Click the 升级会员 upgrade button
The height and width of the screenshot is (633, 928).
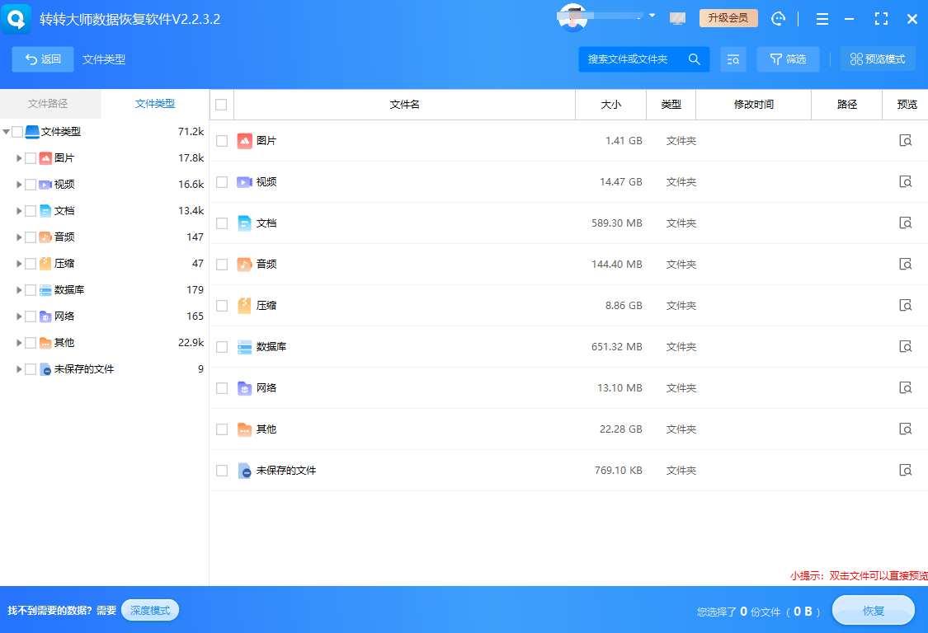(728, 17)
